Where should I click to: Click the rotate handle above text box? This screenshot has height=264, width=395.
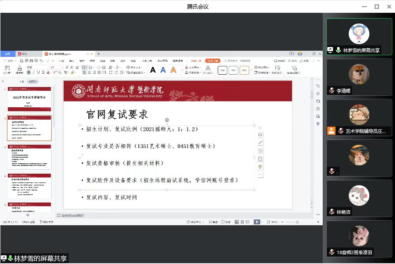point(167,120)
